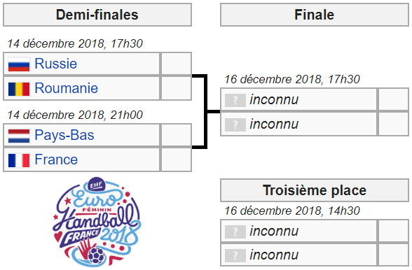Click the second placeholder icon under Troisième place
This screenshot has width=412, height=270.
click(x=235, y=255)
